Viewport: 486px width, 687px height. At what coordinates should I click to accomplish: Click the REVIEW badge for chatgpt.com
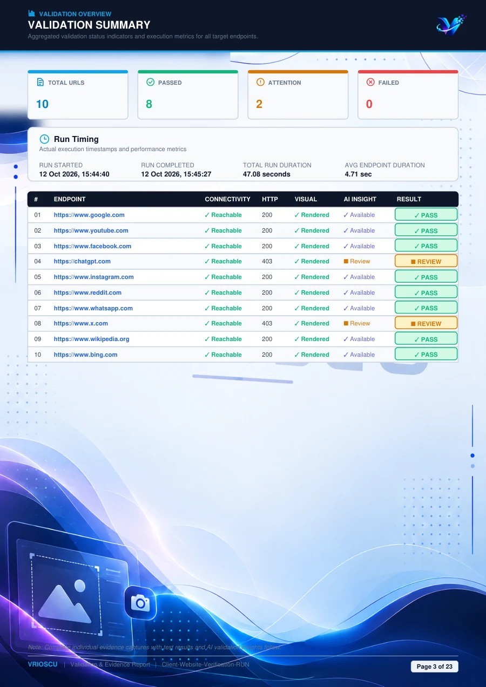426,261
